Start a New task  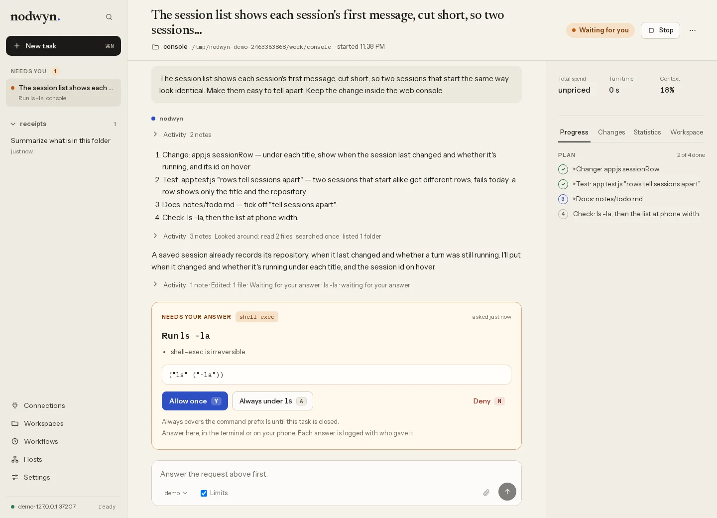63,46
